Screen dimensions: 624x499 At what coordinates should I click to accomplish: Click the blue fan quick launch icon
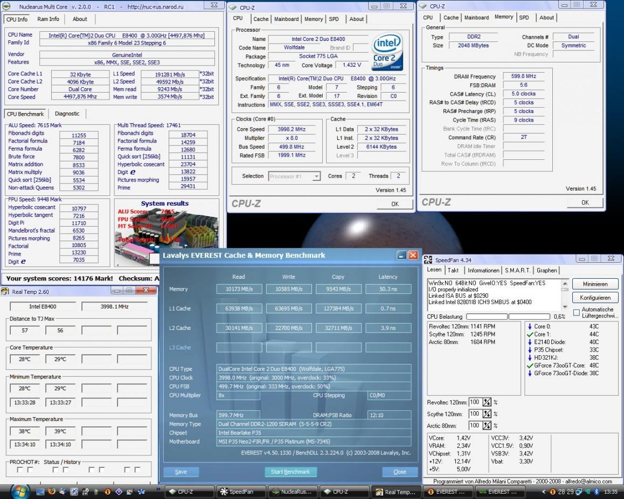[141, 492]
